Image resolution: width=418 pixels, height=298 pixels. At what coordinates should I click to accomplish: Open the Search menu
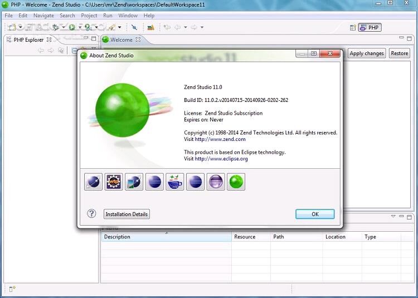67,16
